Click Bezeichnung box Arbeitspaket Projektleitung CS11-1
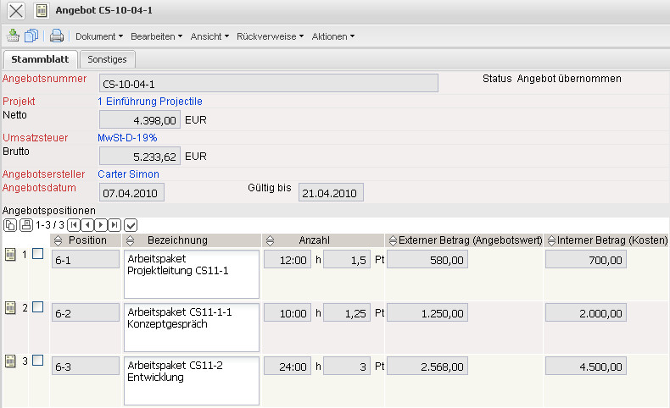 (192, 274)
